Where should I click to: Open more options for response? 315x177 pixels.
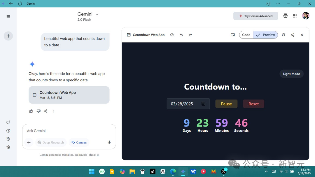coord(53,111)
